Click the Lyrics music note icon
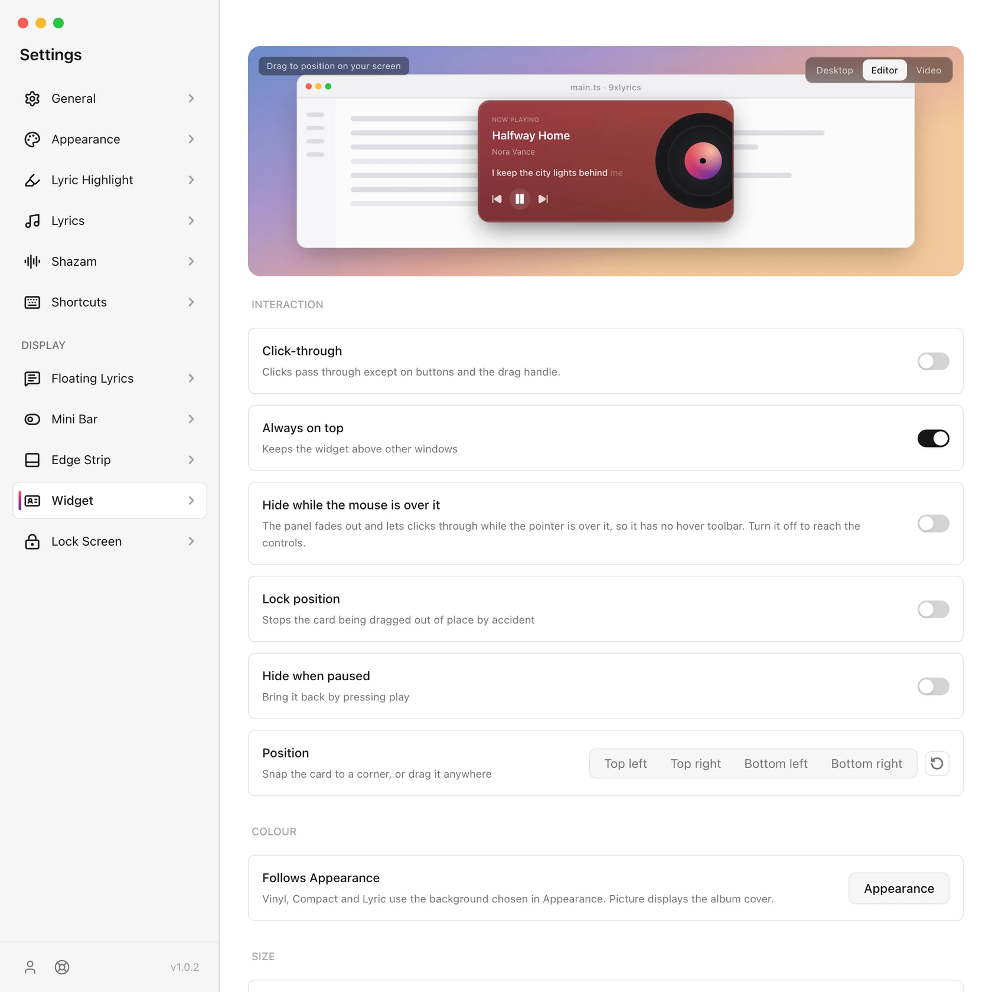This screenshot has height=992, width=992. [32, 221]
